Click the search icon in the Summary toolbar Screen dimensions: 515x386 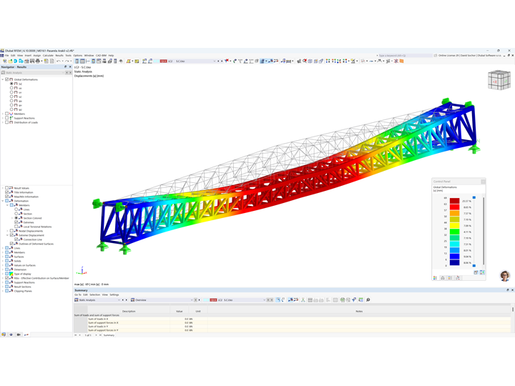pyautogui.click(x=368, y=300)
